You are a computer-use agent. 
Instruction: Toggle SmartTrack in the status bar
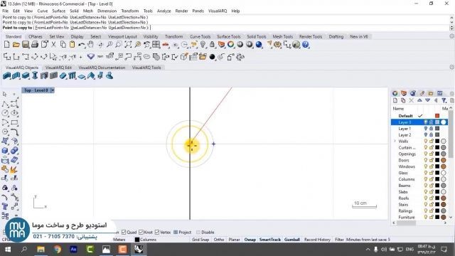point(270,240)
